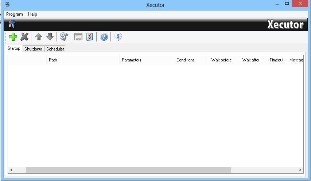311x181 pixels.
Task: Maximize the Xecutor window
Action: click(x=287, y=4)
